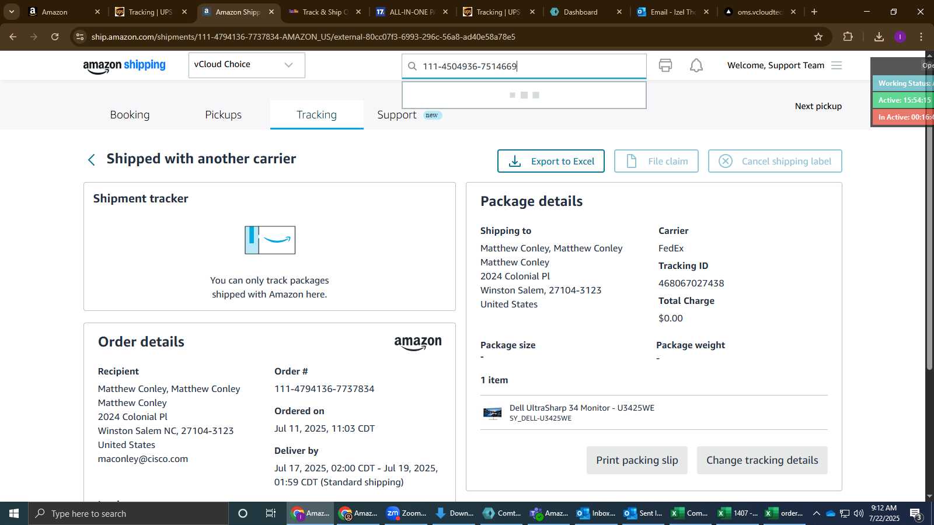Click the Next pickup label
The width and height of the screenshot is (934, 525).
[818, 106]
